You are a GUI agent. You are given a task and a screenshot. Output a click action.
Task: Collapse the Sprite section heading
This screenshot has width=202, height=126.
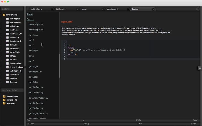[x=30, y=19]
